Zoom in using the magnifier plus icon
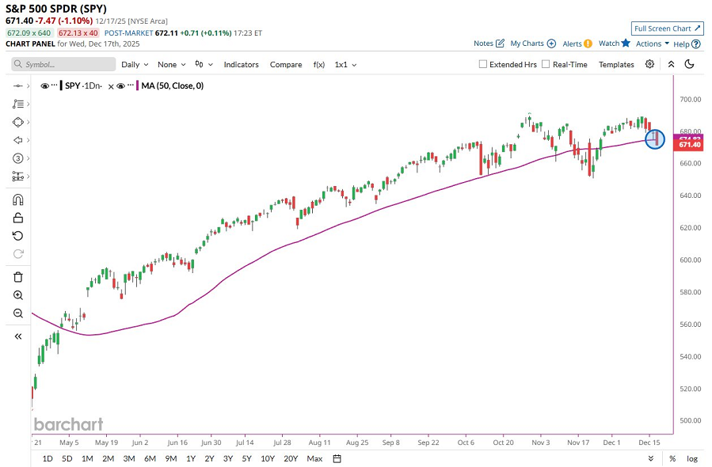712x467 pixels. point(17,294)
